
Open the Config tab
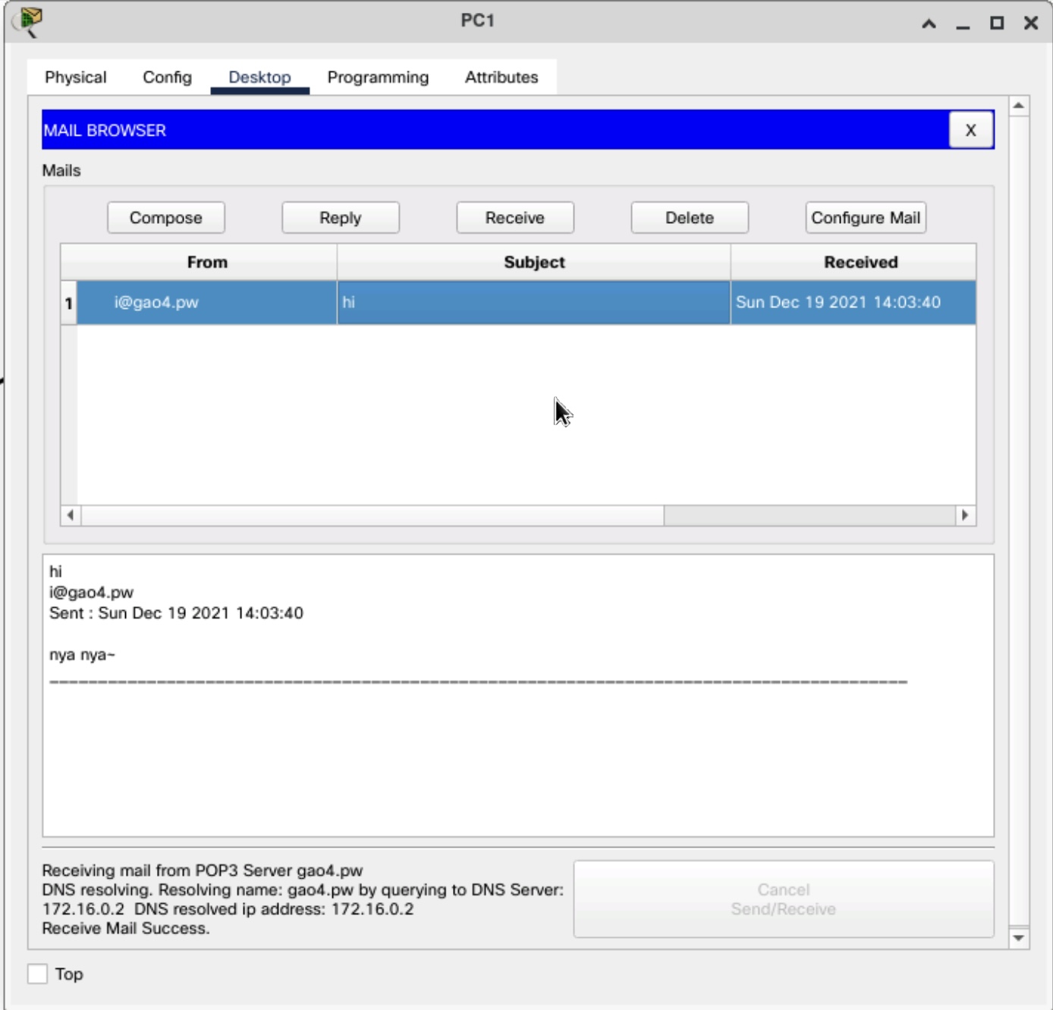(x=167, y=77)
